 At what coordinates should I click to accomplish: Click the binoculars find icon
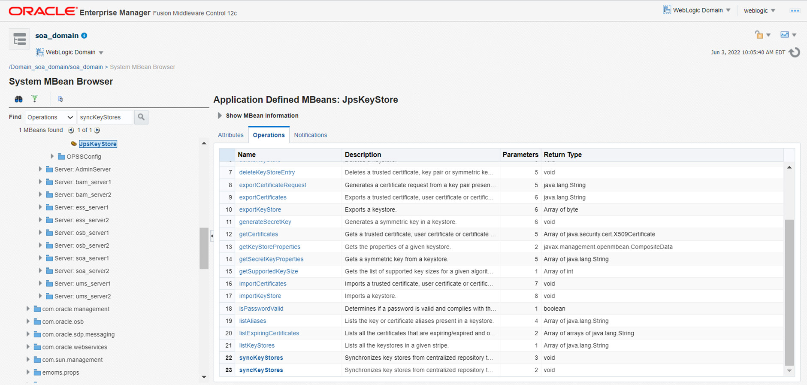point(18,99)
